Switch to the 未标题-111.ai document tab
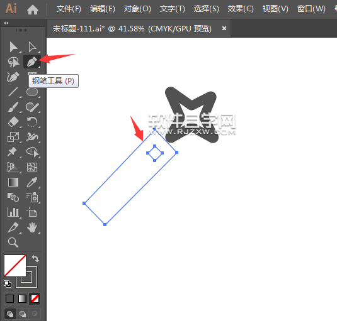 [x=132, y=28]
